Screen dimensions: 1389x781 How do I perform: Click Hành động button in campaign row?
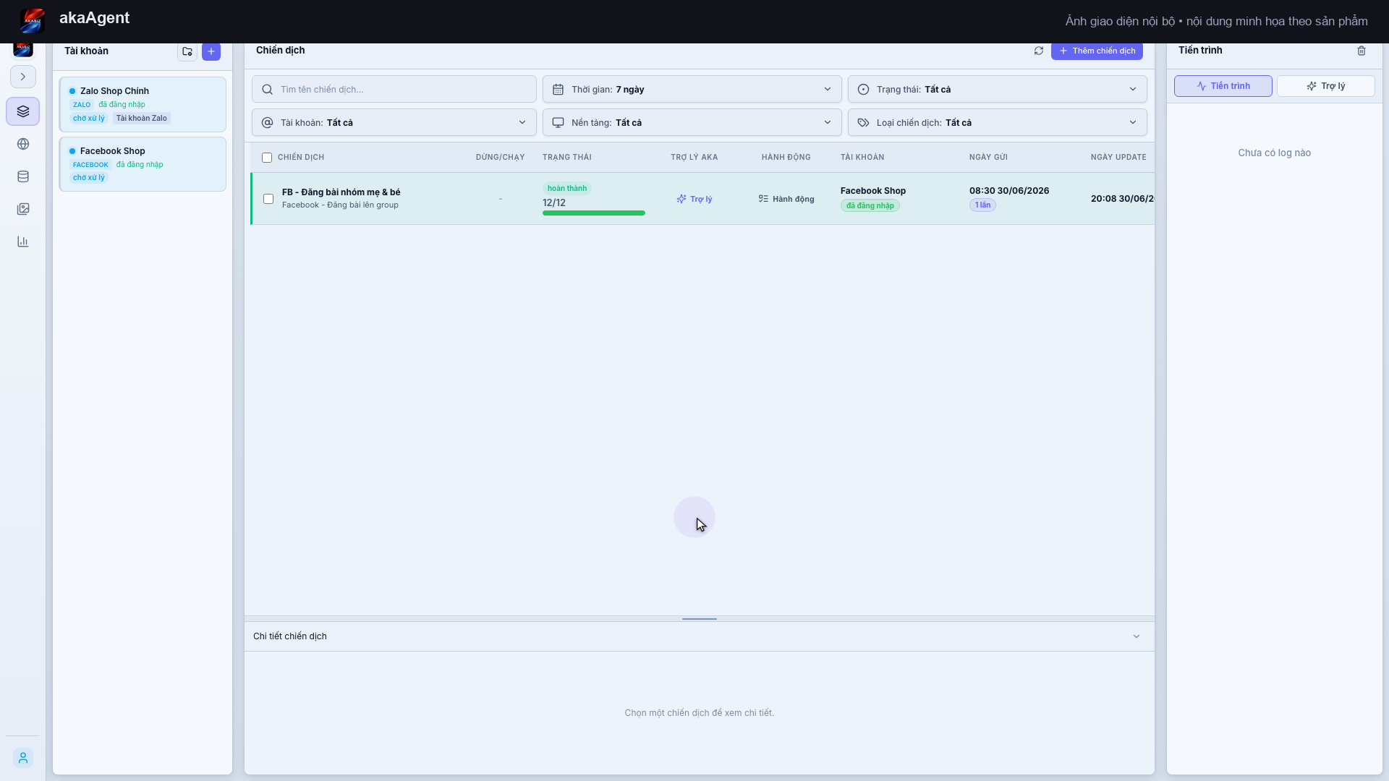point(786,199)
